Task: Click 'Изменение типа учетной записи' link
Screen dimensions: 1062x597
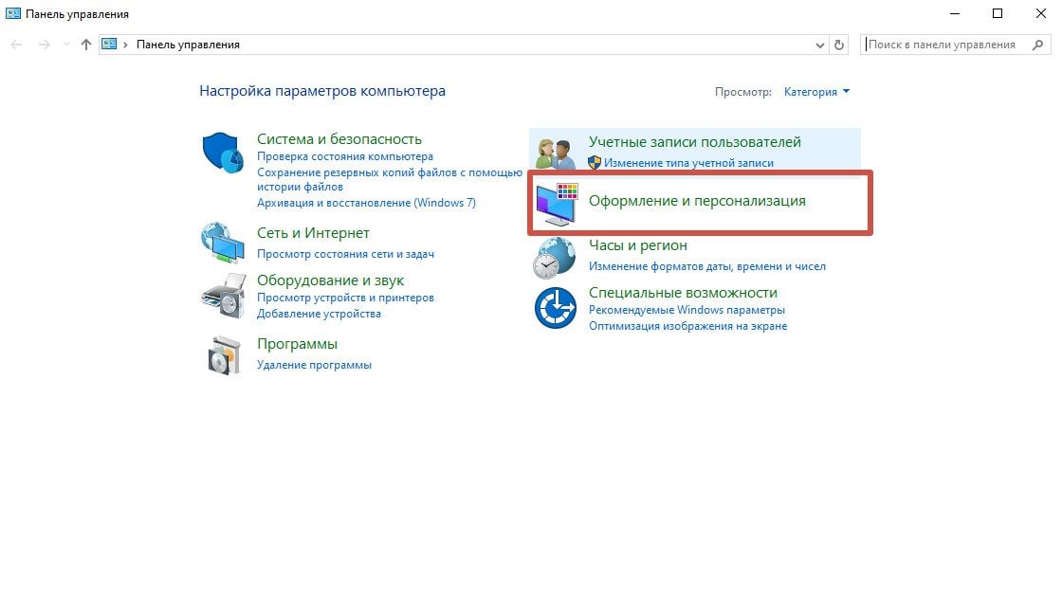Action: [x=688, y=162]
